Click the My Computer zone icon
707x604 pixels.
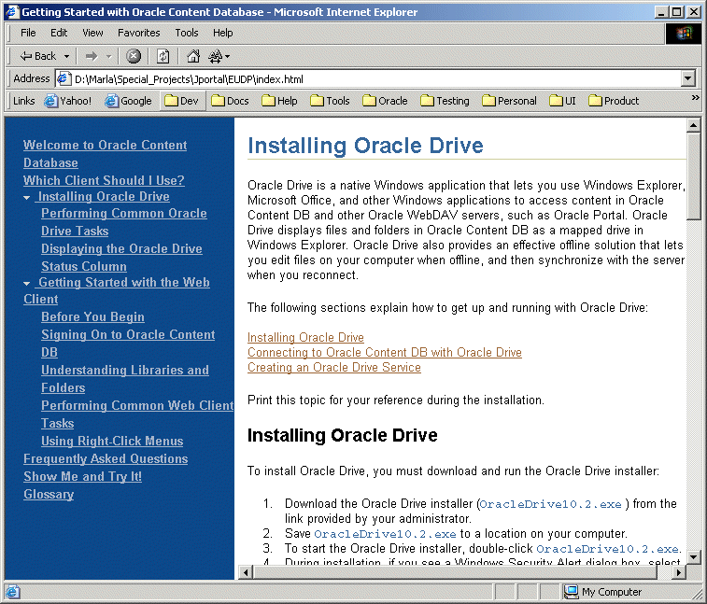[572, 592]
